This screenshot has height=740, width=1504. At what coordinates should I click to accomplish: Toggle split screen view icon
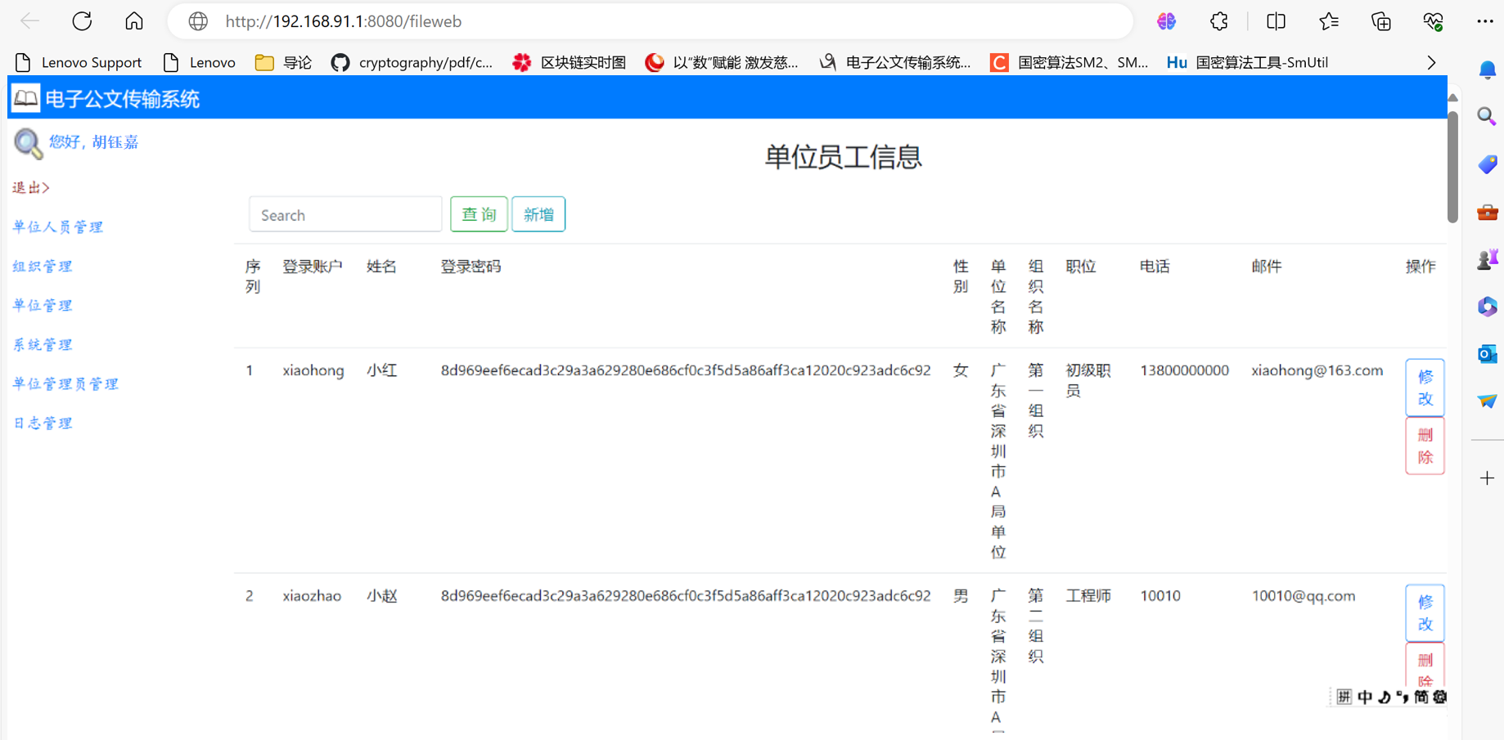point(1276,21)
